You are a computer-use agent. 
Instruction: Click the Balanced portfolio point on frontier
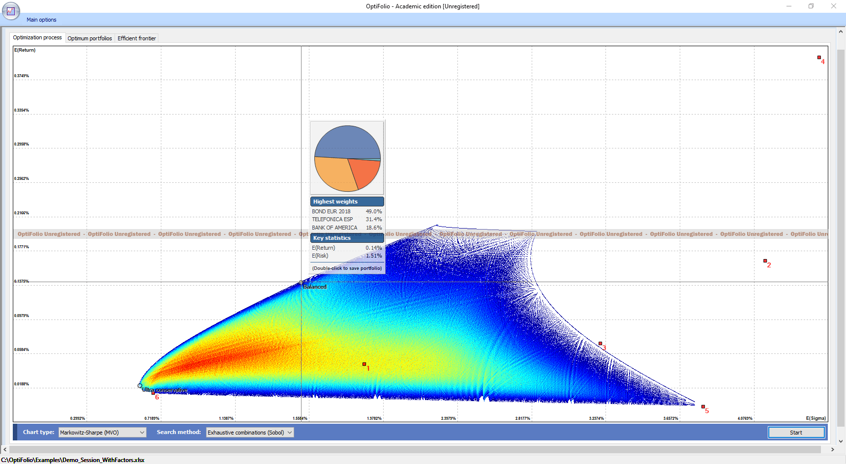pos(302,283)
